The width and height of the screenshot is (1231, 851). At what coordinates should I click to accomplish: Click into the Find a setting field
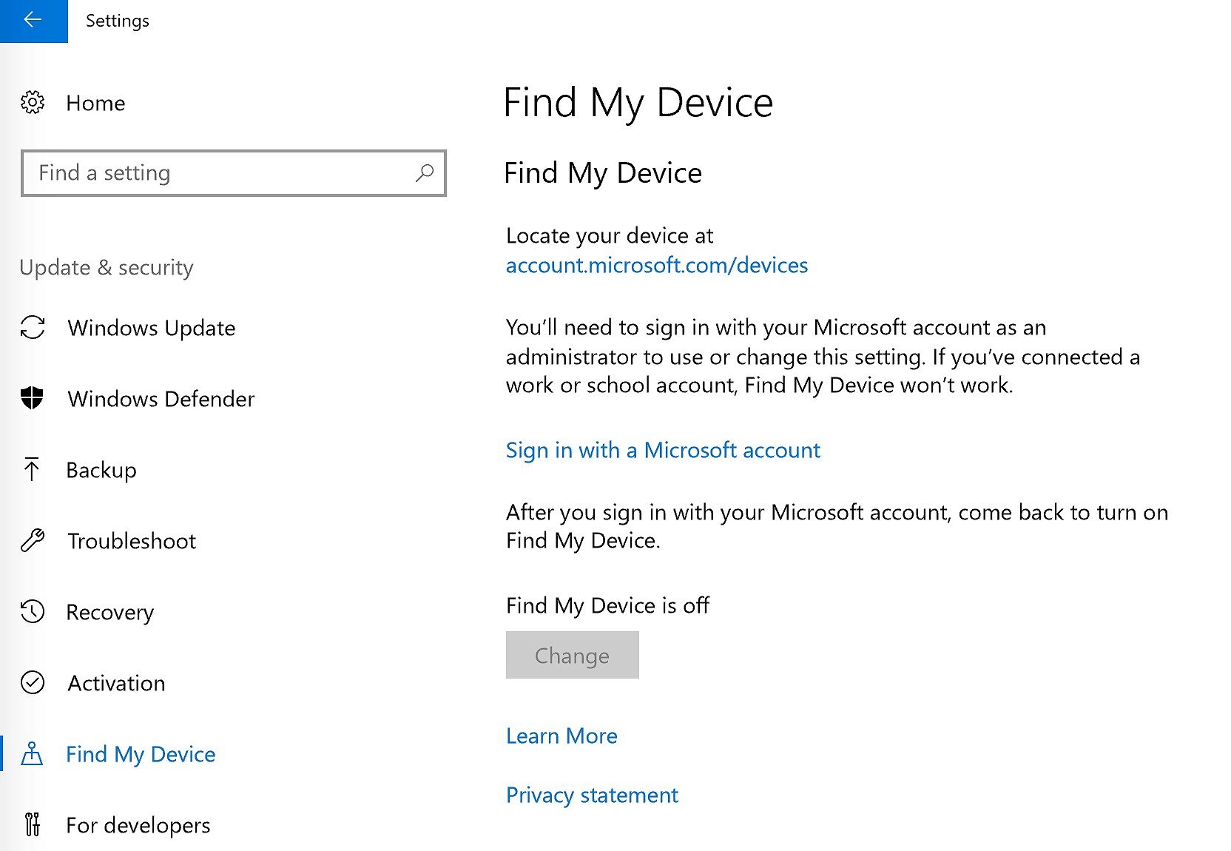pos(222,173)
